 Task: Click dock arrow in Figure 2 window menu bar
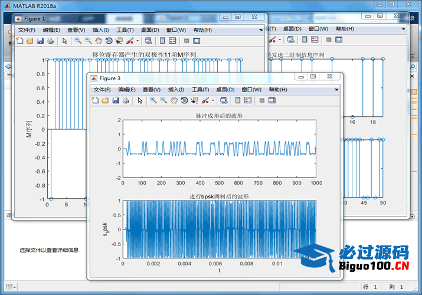pyautogui.click(x=403, y=29)
